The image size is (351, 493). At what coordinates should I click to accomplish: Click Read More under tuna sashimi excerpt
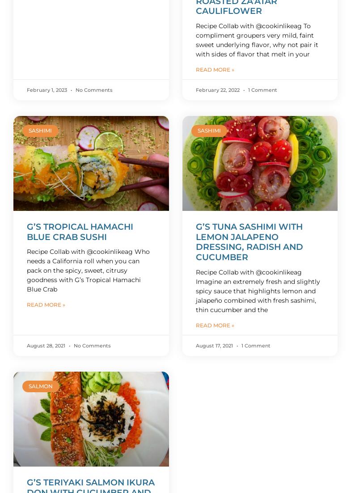click(215, 326)
